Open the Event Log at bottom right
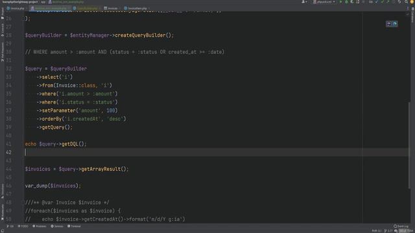The height and width of the screenshot is (233, 415). [x=401, y=227]
